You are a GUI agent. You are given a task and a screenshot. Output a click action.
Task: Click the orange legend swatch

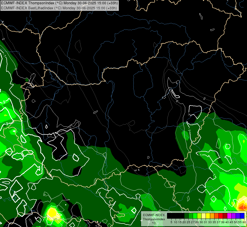(212, 216)
